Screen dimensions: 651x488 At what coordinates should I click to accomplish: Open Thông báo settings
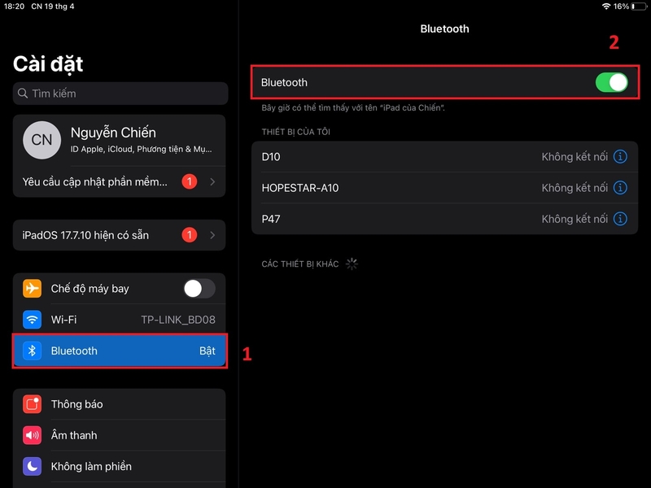119,404
